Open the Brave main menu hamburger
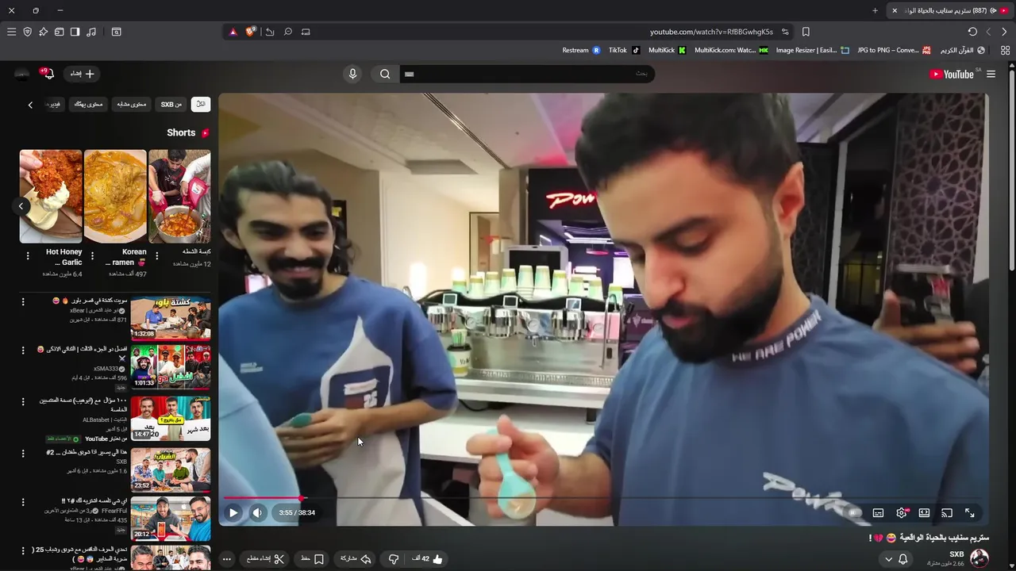1016x571 pixels. [11, 32]
